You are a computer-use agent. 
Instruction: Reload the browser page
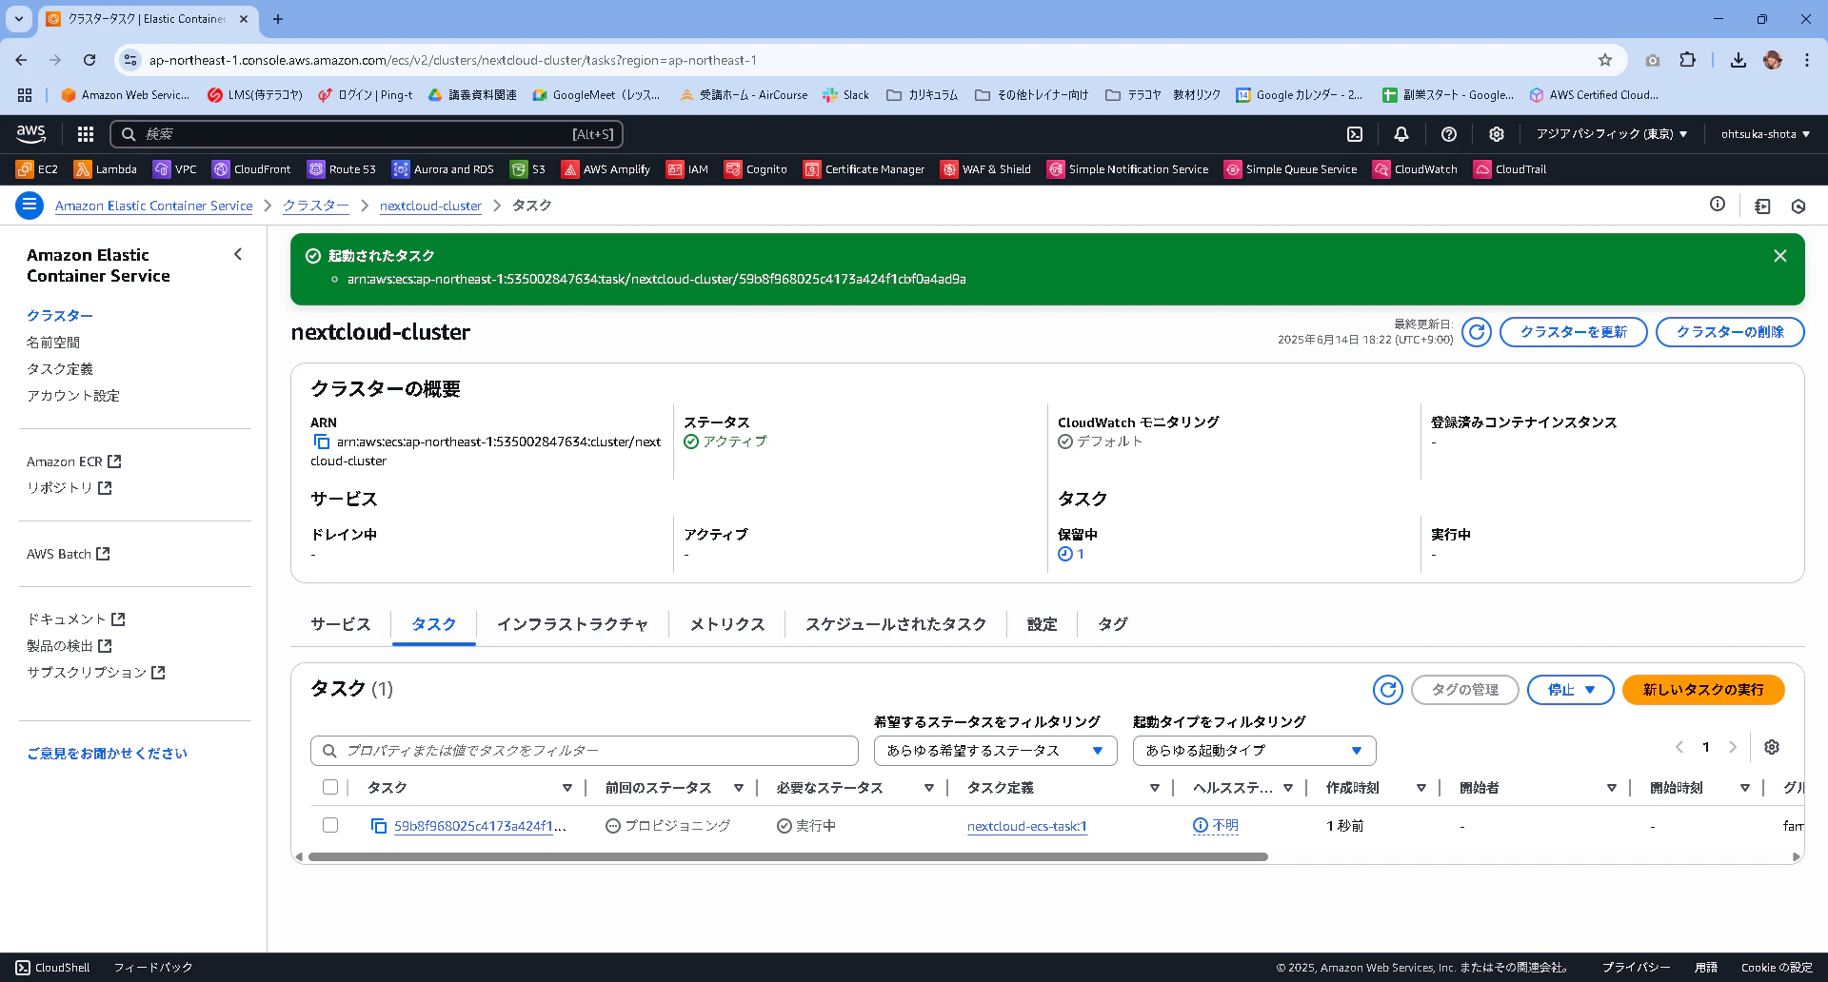(x=89, y=60)
